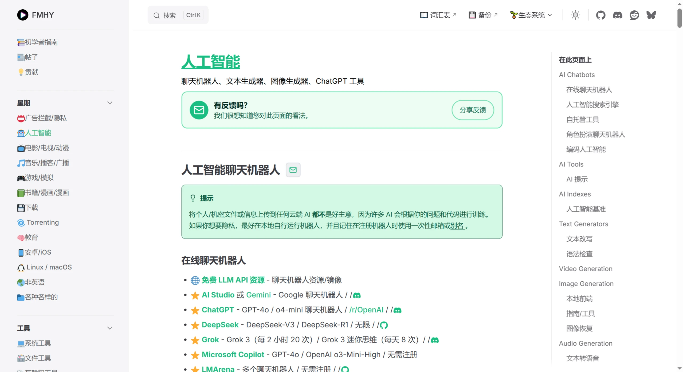The width and height of the screenshot is (683, 372).
Task: Click the globe icon beside 免费 LLM API 资源
Action: (195, 280)
